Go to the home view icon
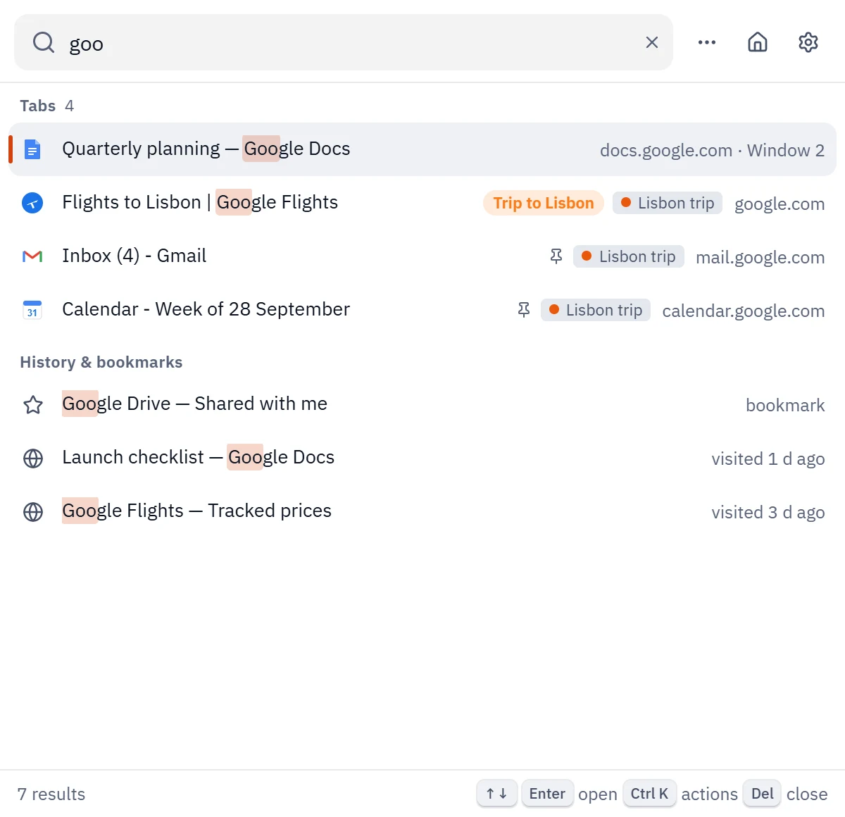Image resolution: width=845 pixels, height=817 pixels. [x=758, y=42]
